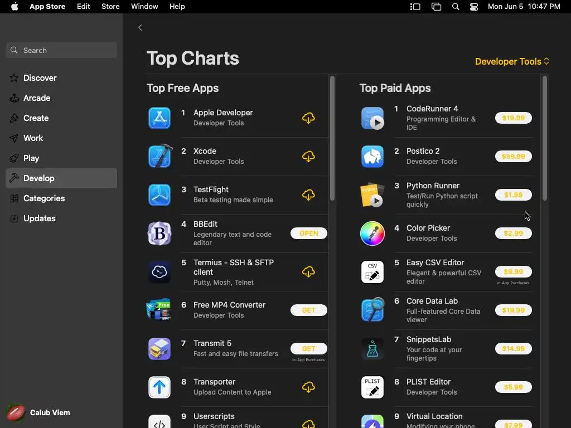Click the Top Free Apps heading
571x428 pixels.
pos(183,88)
